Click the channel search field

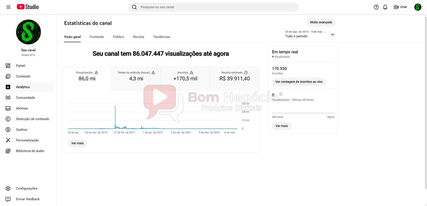click(x=213, y=7)
